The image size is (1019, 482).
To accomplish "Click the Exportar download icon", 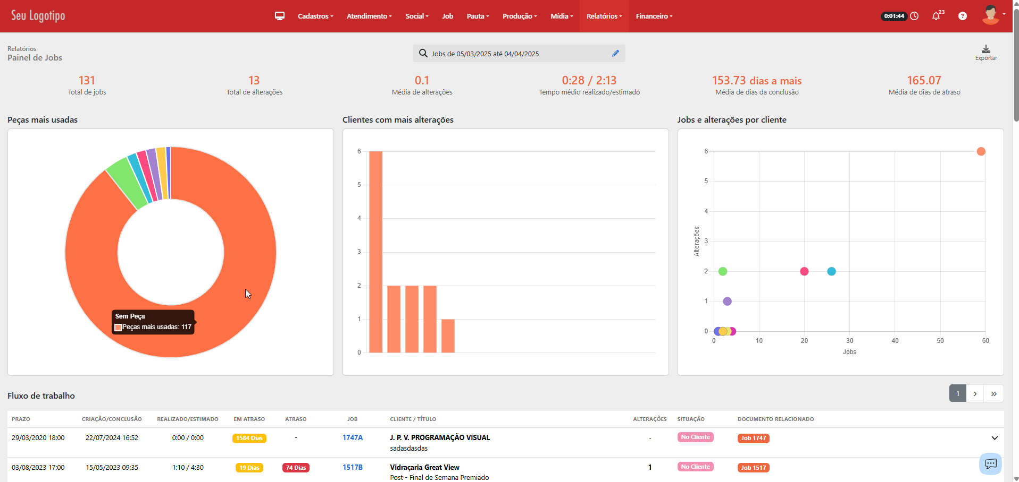I will tap(985, 49).
